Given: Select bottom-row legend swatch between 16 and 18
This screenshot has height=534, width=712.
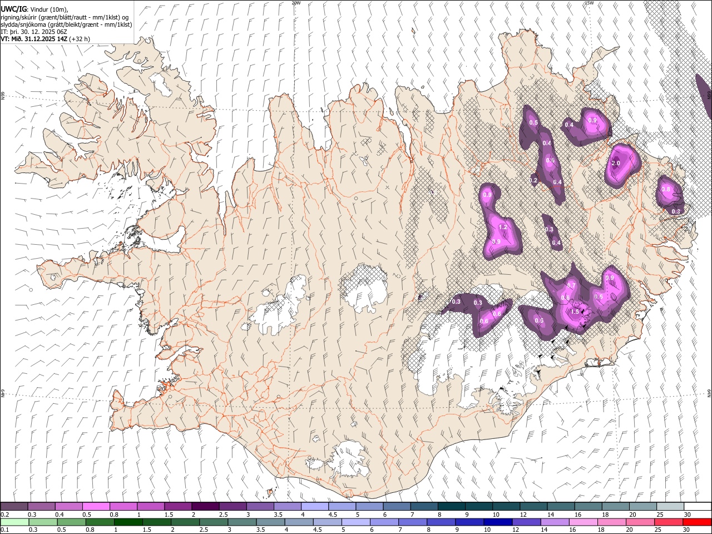Looking at the screenshot, I should (584, 522).
